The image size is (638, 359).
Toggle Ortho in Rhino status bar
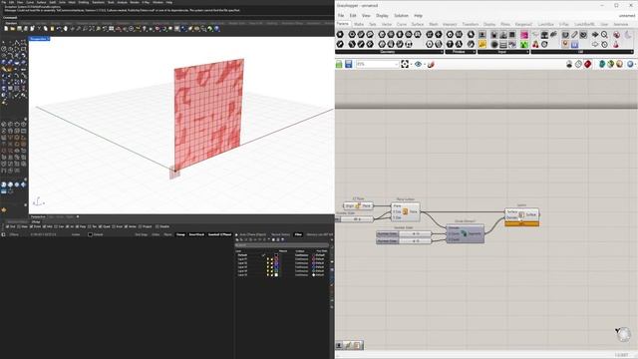(x=156, y=234)
